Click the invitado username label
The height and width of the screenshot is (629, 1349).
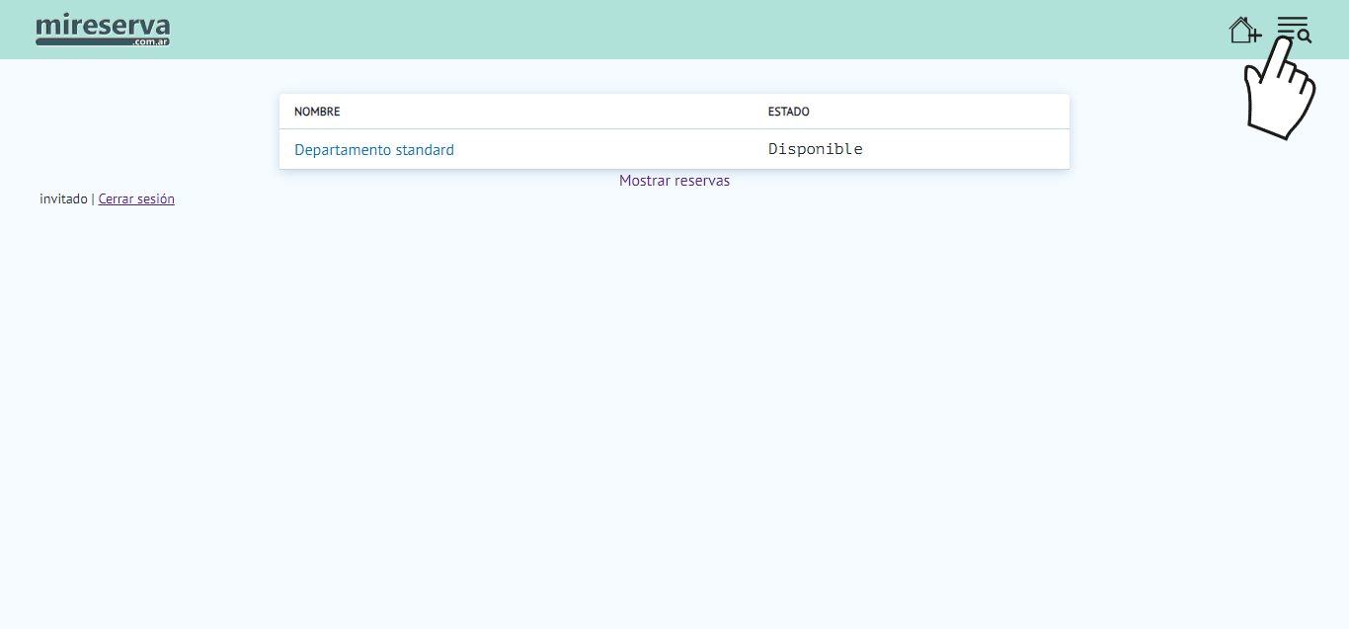click(63, 198)
